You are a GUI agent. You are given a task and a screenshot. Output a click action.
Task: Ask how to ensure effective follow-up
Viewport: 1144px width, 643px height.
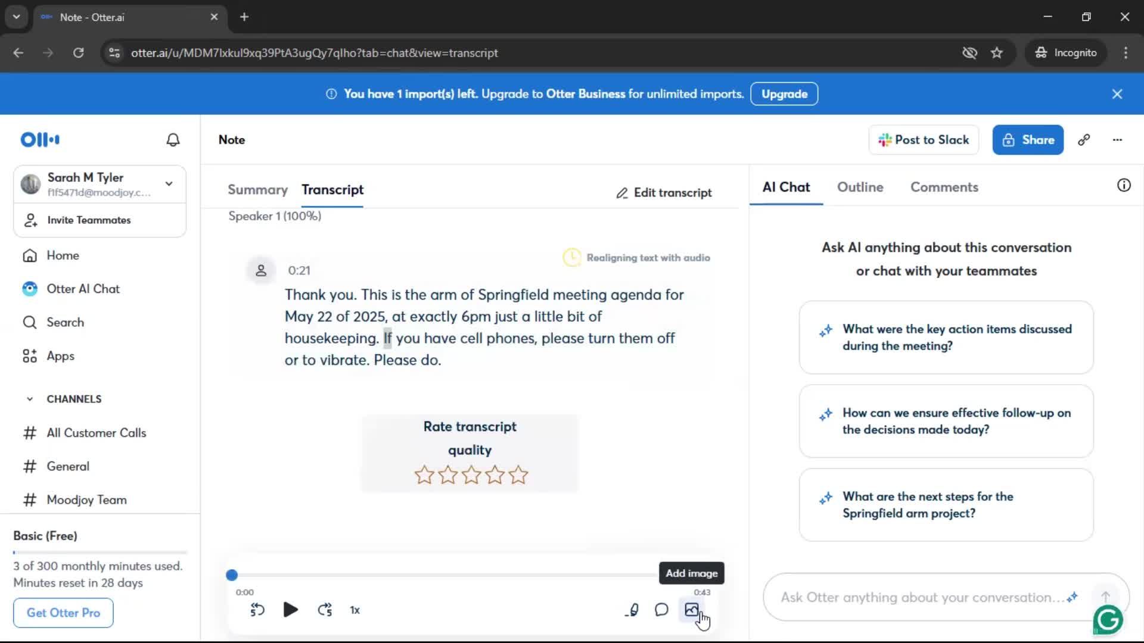[x=946, y=422]
